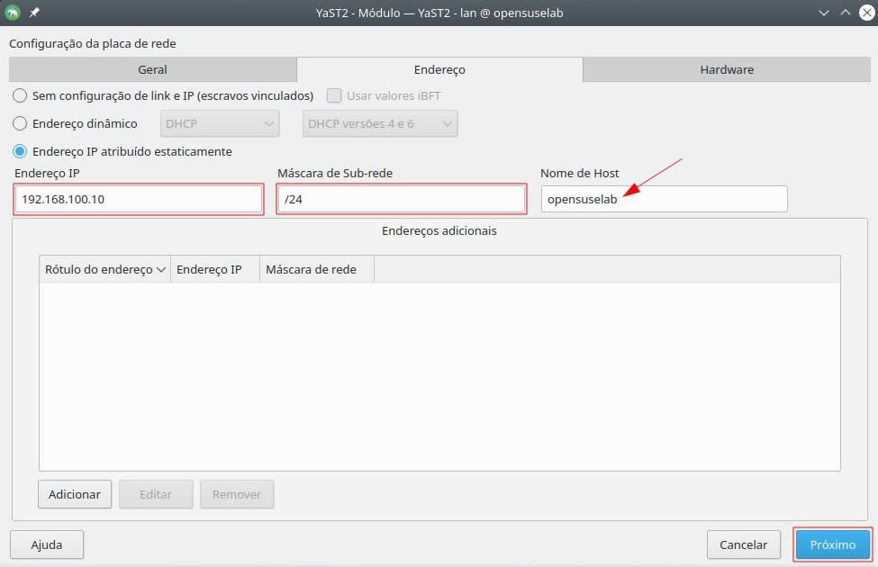Open help with the Ajuda button
878x567 pixels.
(x=47, y=544)
